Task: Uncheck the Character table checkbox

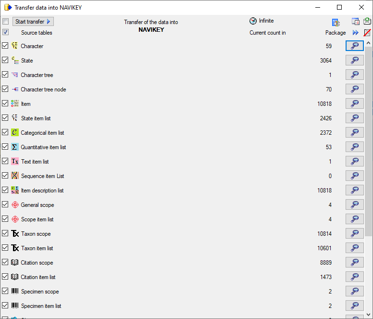Action: pyautogui.click(x=5, y=46)
